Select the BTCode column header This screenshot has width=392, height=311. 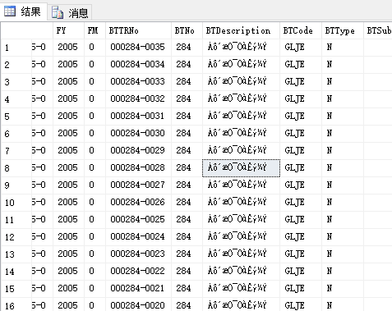301,30
